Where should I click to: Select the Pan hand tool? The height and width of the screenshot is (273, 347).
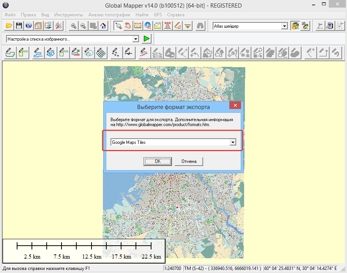click(x=128, y=26)
